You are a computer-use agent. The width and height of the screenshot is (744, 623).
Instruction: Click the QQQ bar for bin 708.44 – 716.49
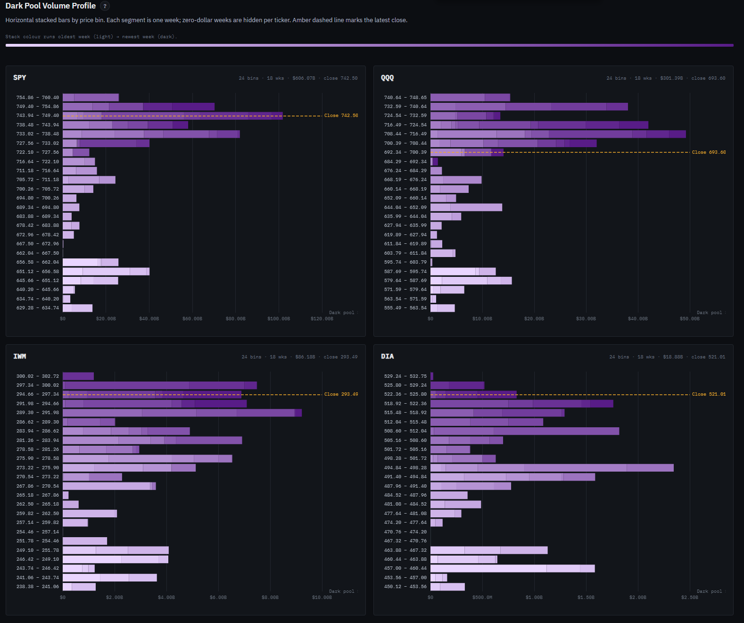pos(558,134)
